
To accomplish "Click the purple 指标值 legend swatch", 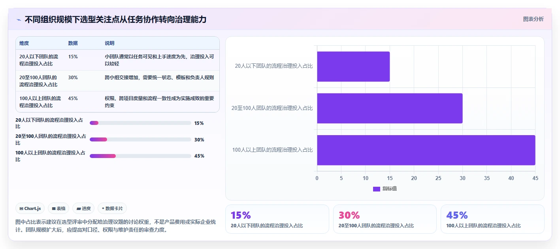I will pyautogui.click(x=377, y=189).
